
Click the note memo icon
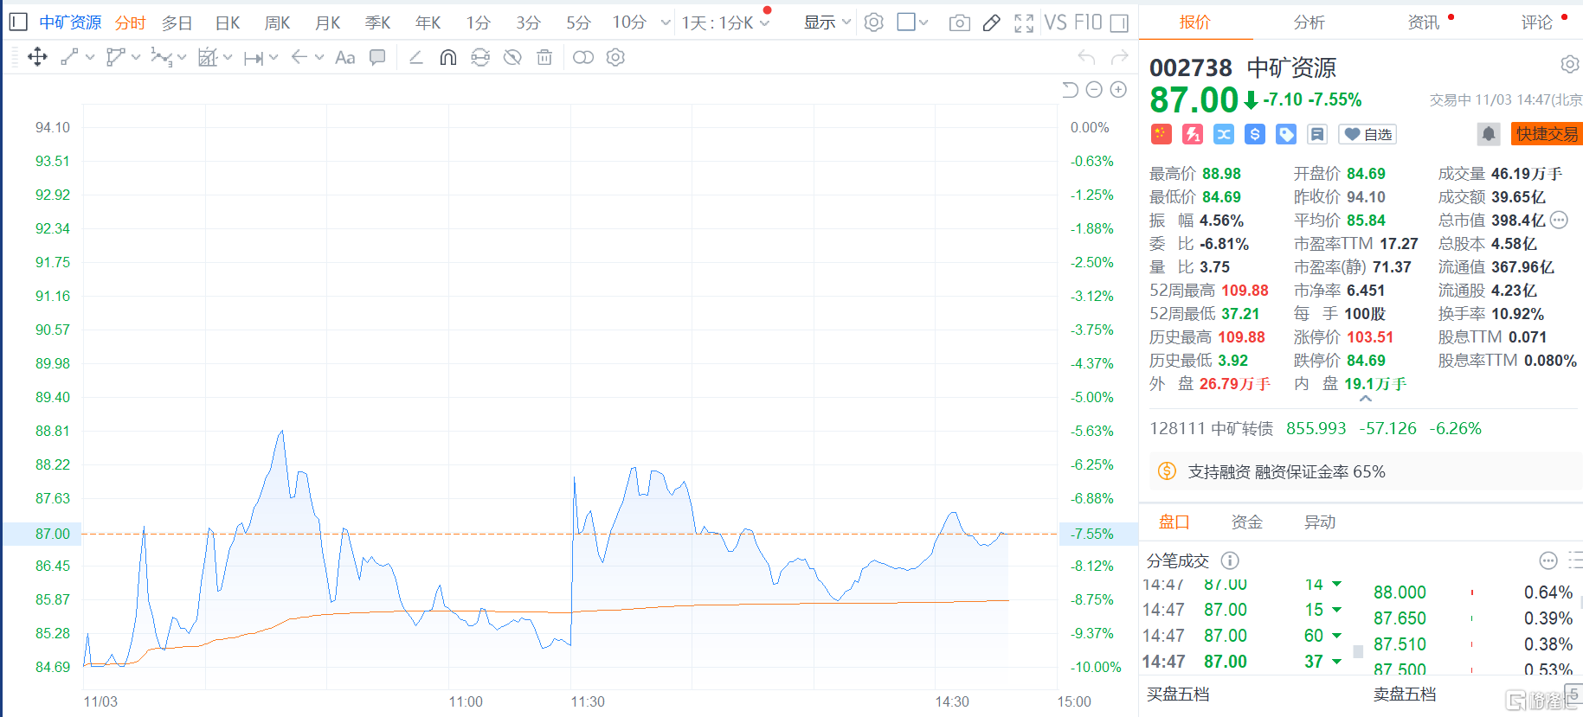(x=1317, y=134)
